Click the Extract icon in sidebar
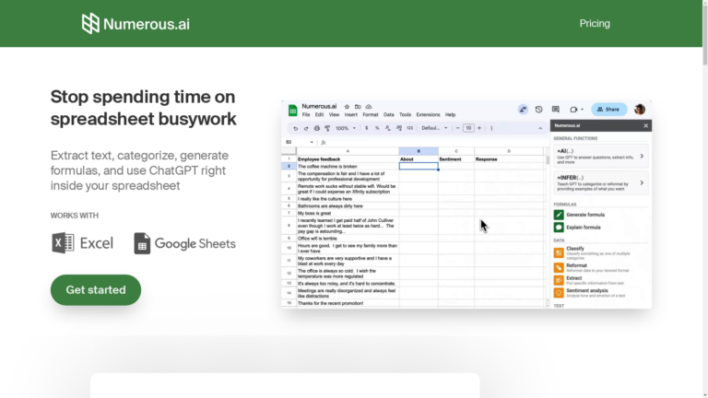The image size is (708, 398). pos(559,278)
